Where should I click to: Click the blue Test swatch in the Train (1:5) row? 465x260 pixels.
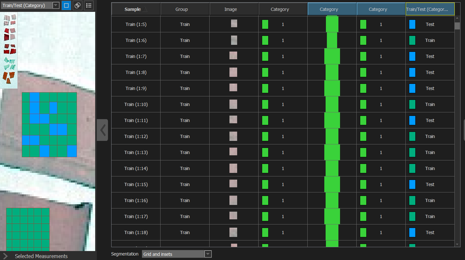pos(412,24)
